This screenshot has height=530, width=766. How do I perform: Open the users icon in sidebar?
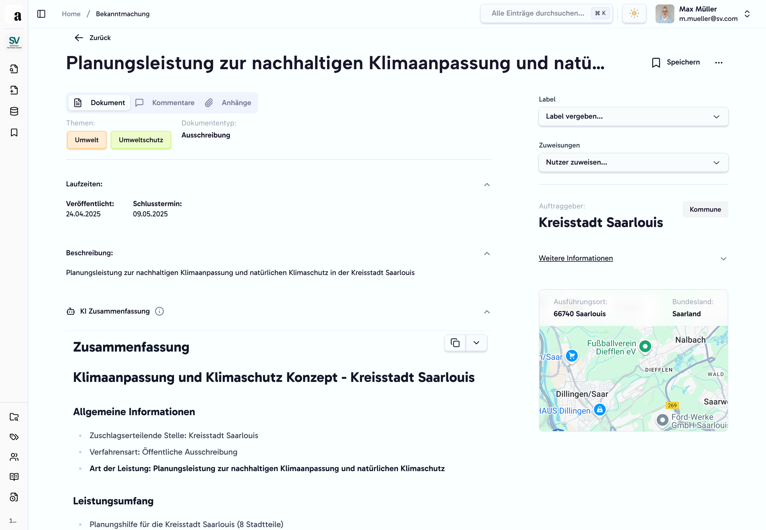(14, 457)
